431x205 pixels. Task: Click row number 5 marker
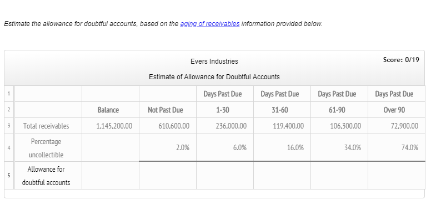(x=9, y=176)
